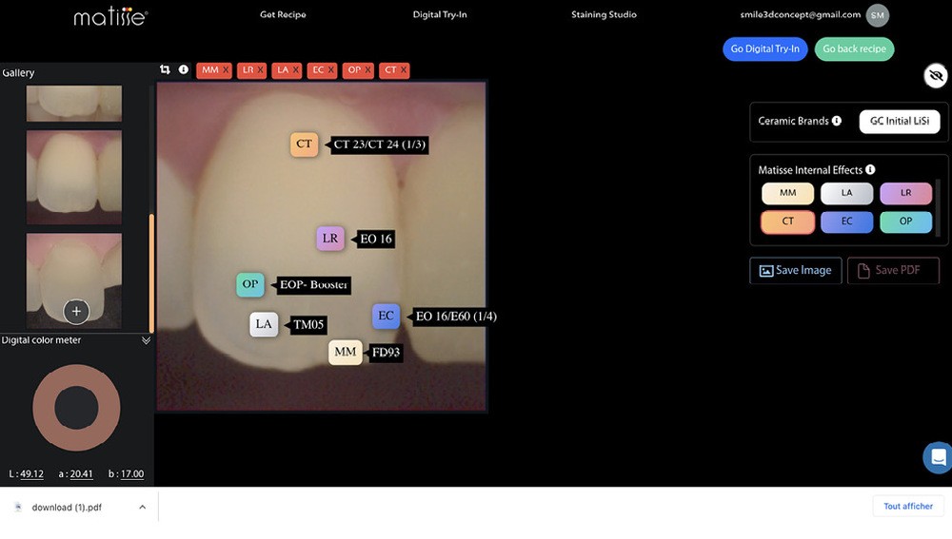
Task: Click Matisse Internal Effects info icon
Action: point(870,170)
